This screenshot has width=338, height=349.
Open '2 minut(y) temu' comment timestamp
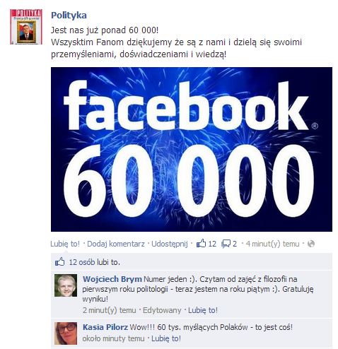[x=109, y=310]
